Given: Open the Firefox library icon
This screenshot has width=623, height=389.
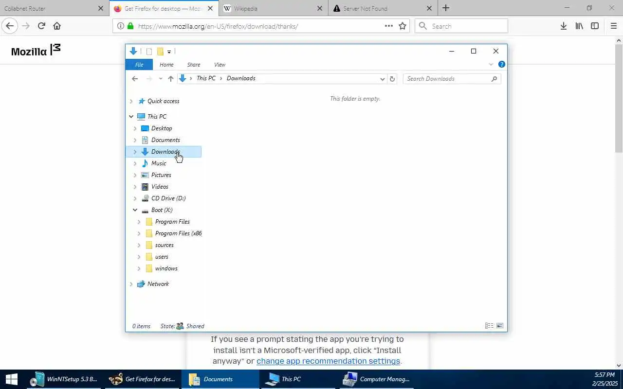Looking at the screenshot, I should pos(579,26).
